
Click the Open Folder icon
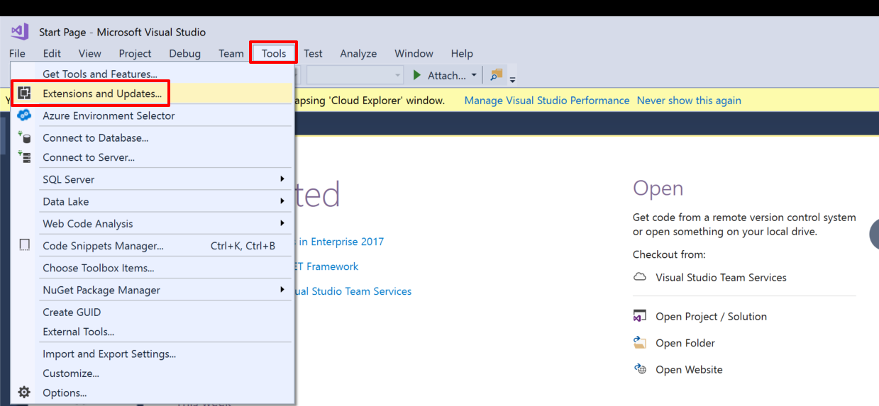click(640, 343)
